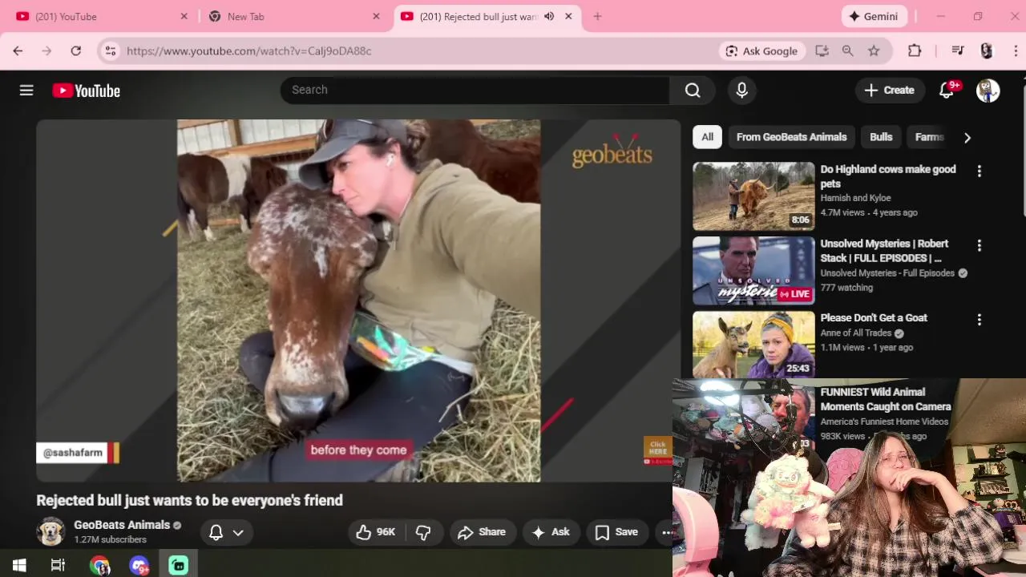Click the Share button

(x=481, y=532)
